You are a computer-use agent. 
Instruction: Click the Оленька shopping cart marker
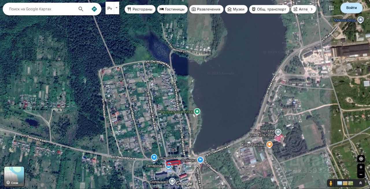[200, 160]
